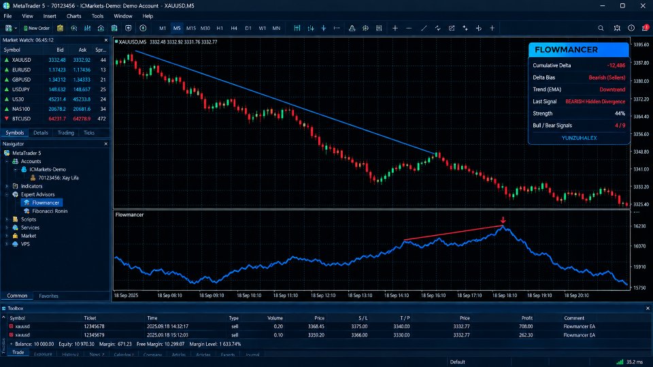The width and height of the screenshot is (653, 367).
Task: Click the shield-plus toolbar icon
Action: (x=129, y=29)
